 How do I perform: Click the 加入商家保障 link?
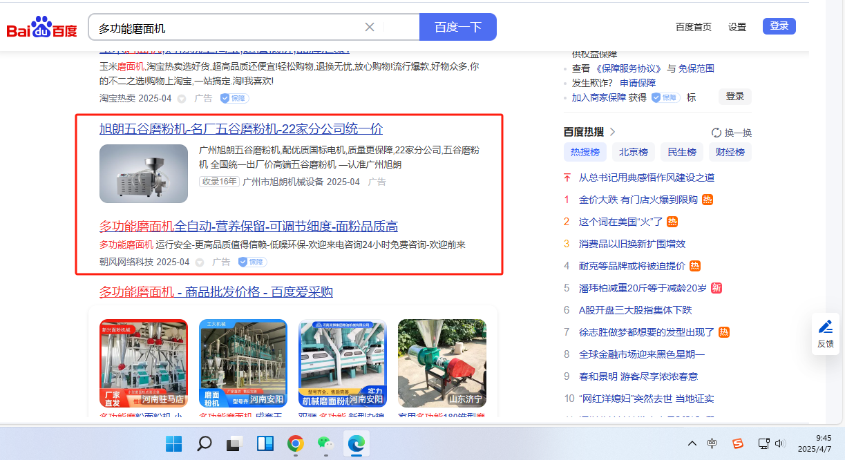point(599,97)
